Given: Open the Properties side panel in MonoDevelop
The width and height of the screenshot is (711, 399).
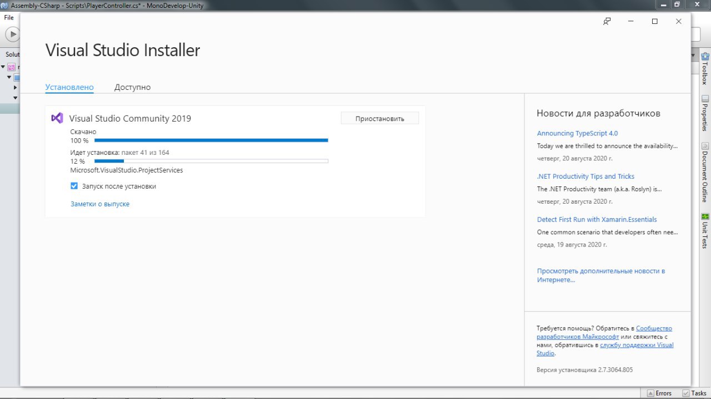Looking at the screenshot, I should [705, 113].
